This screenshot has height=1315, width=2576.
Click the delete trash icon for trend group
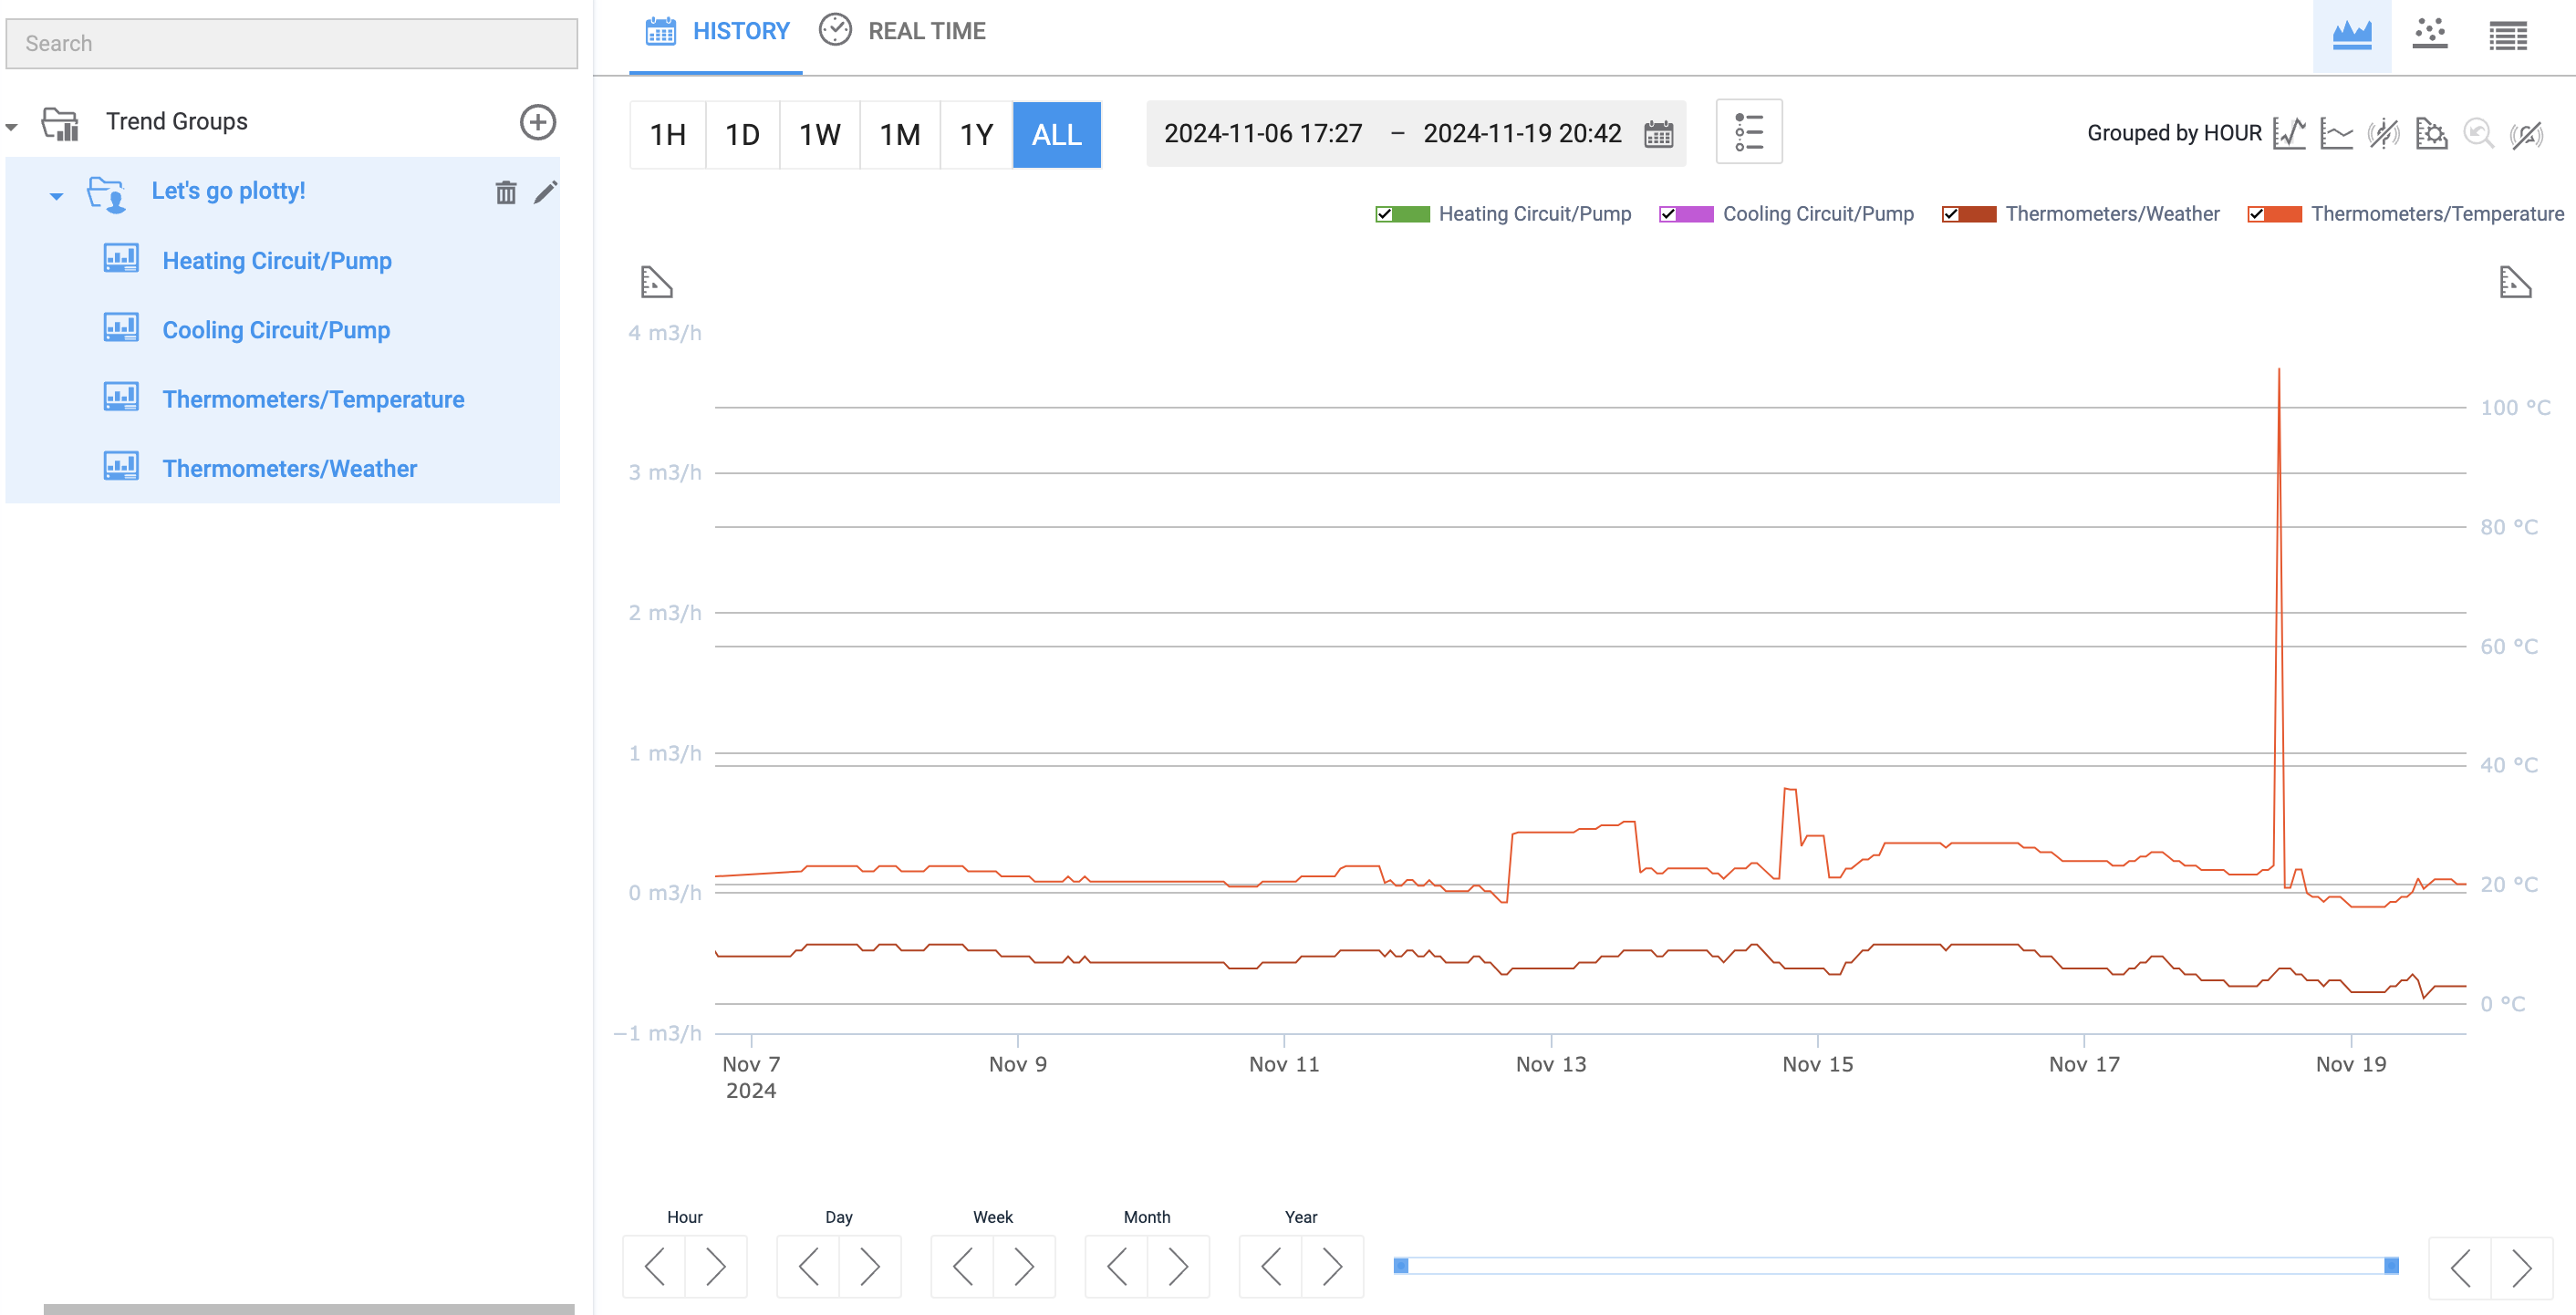pyautogui.click(x=504, y=192)
